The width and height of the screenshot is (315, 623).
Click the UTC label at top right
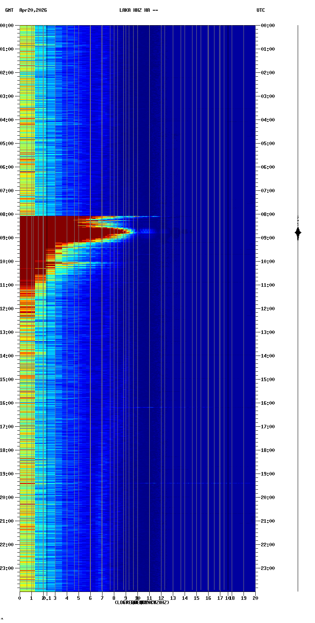tap(261, 10)
